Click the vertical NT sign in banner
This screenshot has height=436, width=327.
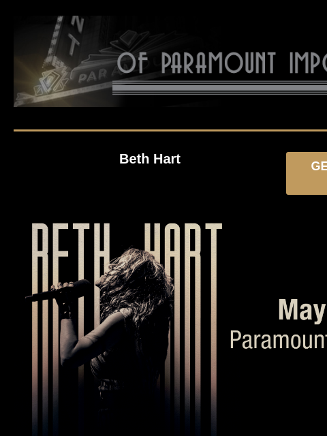pyautogui.click(x=74, y=35)
